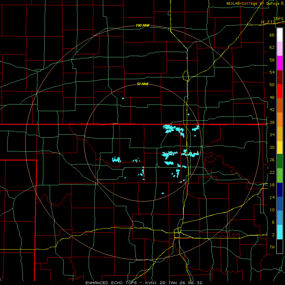The image size is (285, 285).
Task: Click the 58 legend value
Action: [x=272, y=60]
